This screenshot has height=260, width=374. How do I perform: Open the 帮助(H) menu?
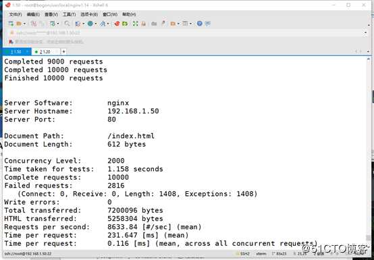pyautogui.click(x=129, y=15)
